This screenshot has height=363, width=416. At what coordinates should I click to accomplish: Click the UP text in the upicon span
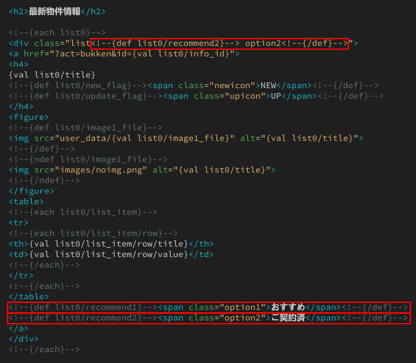click(276, 96)
